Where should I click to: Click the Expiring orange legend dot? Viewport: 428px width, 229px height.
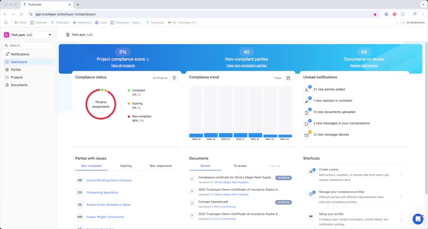129,104
